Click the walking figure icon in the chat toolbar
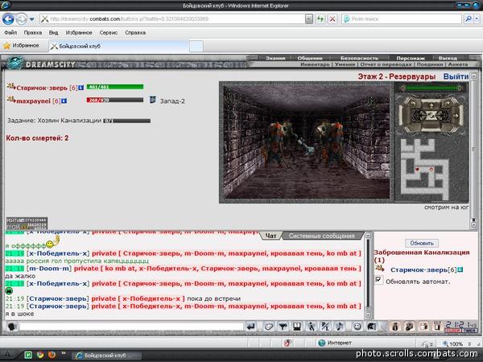Viewport: 483px width, 362px height. pos(311,327)
